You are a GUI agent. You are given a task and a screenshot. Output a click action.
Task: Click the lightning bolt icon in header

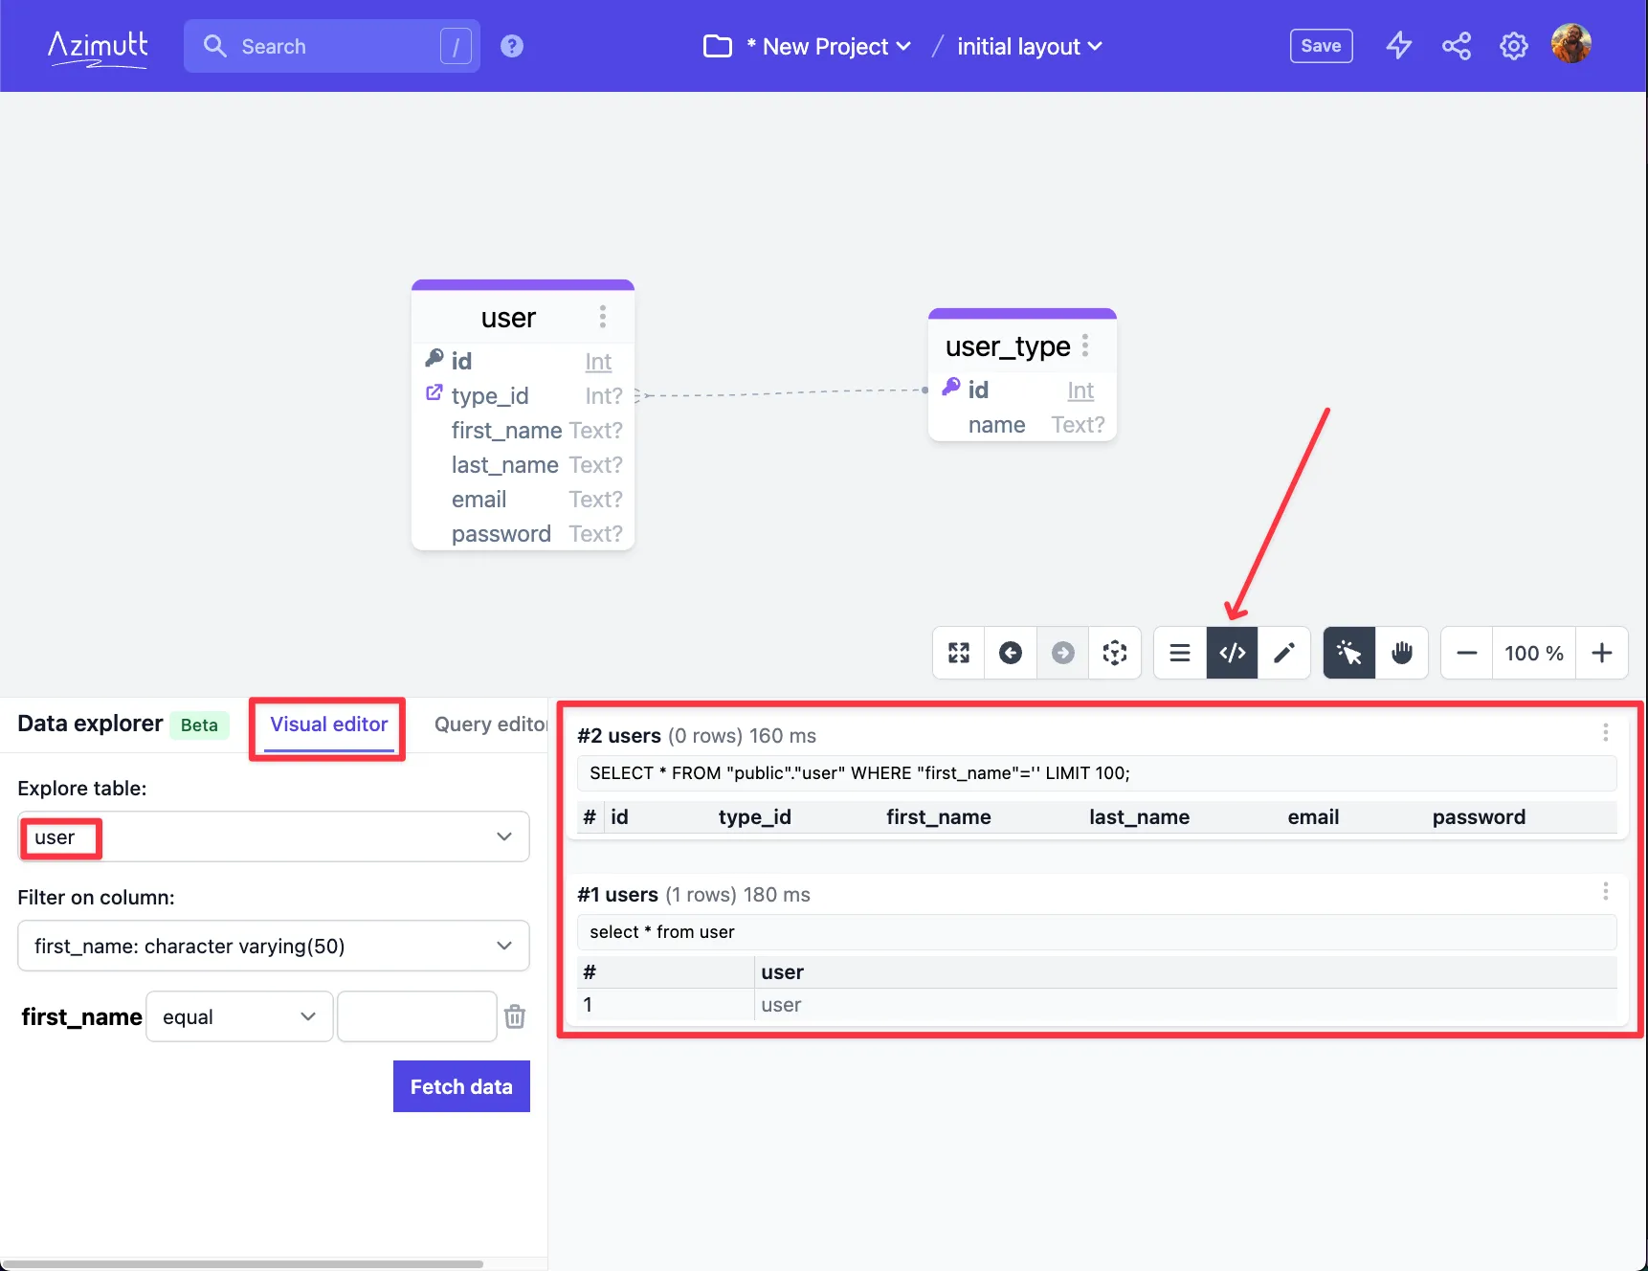[x=1399, y=46]
